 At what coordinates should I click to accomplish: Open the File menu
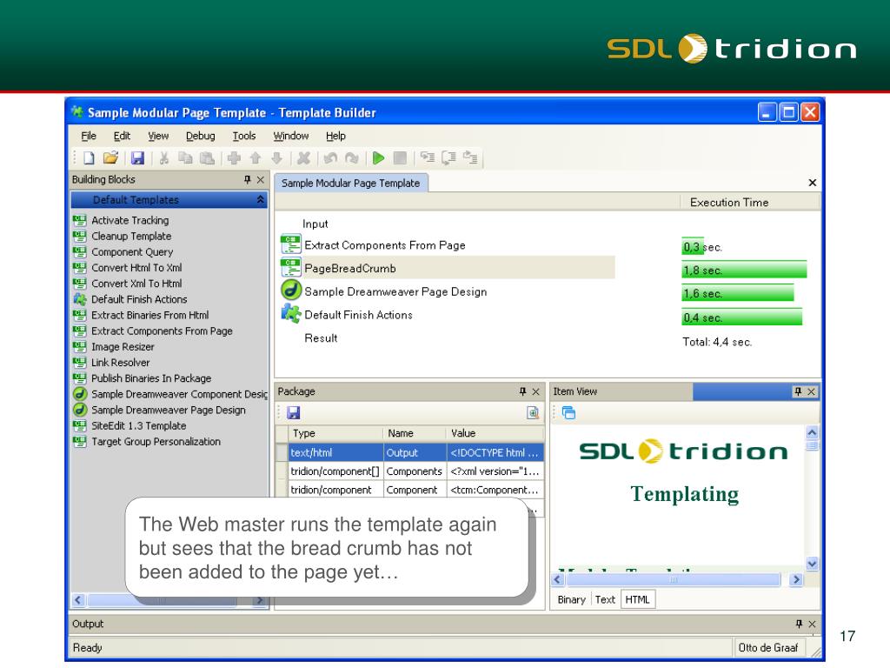[89, 136]
